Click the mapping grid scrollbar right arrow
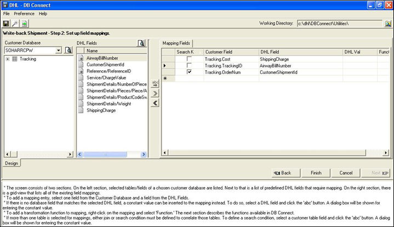The height and width of the screenshot is (227, 394). pyautogui.click(x=386, y=152)
